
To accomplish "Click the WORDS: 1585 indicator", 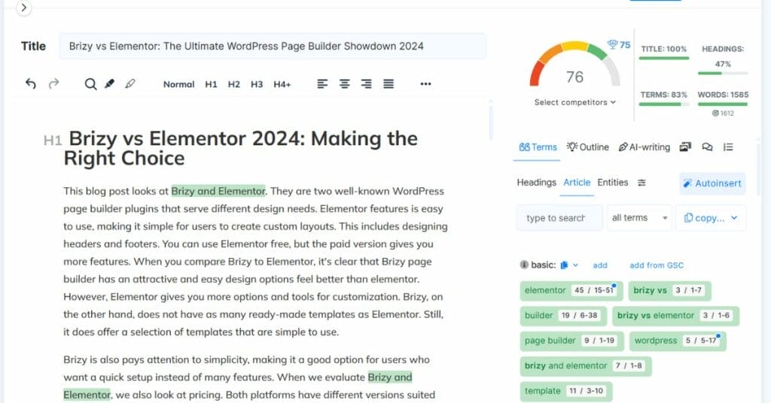I will 723,98.
